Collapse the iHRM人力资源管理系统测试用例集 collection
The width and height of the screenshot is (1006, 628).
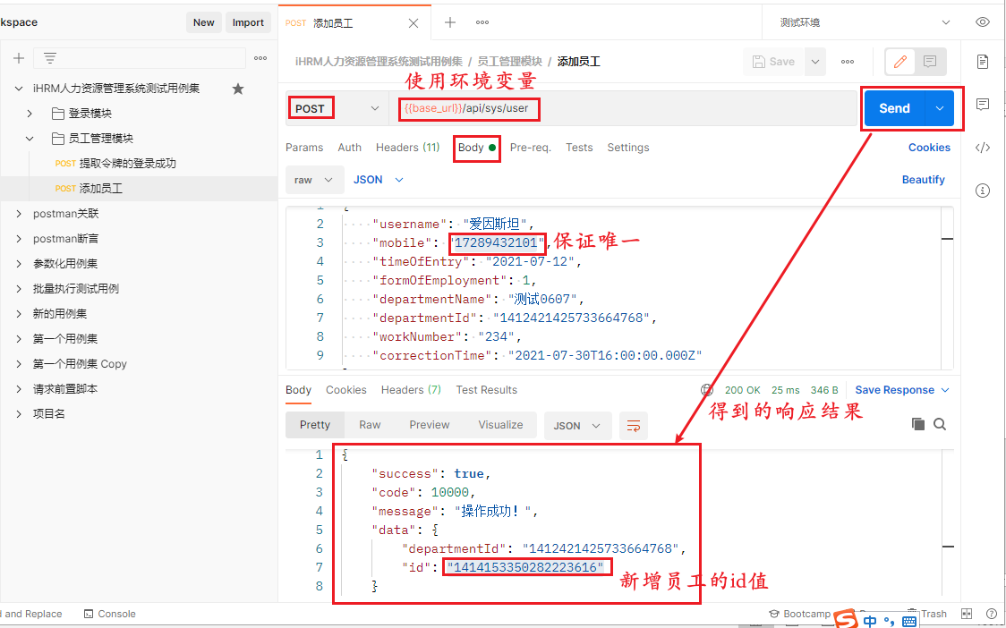(19, 89)
